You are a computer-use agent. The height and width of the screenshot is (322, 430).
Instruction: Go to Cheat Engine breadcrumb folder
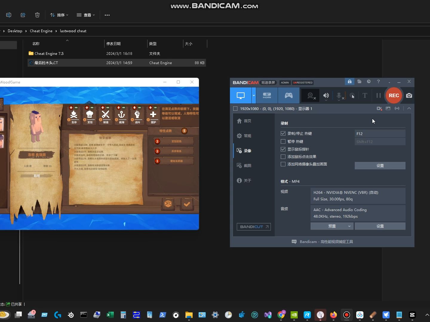pyautogui.click(x=41, y=31)
